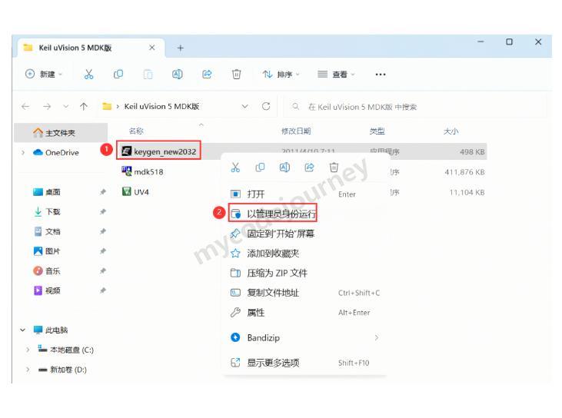Sort by the Type (类型) column header
Image resolution: width=562 pixels, height=418 pixels.
click(377, 131)
